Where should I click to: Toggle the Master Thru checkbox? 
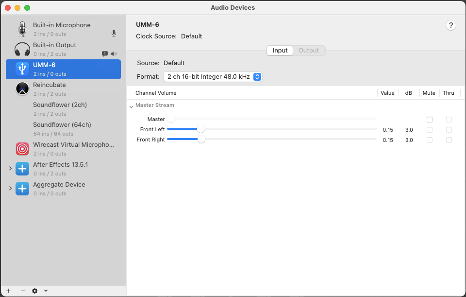449,120
